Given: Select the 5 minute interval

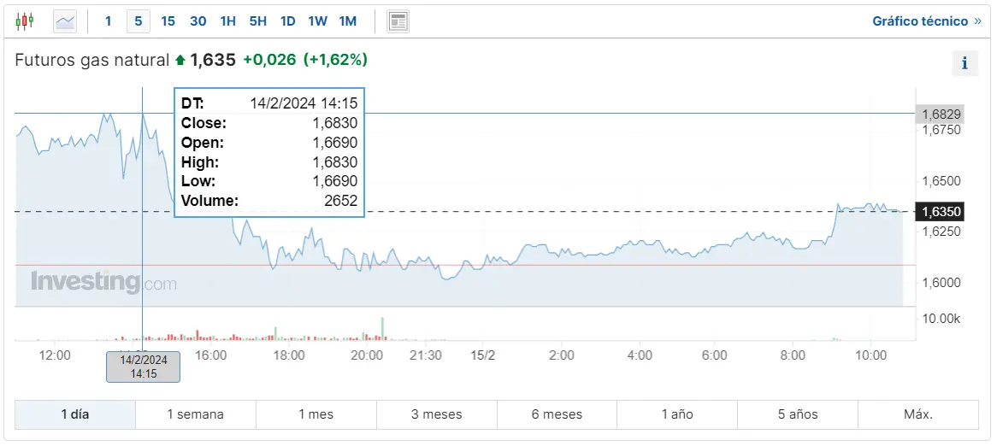Looking at the screenshot, I should coord(138,21).
